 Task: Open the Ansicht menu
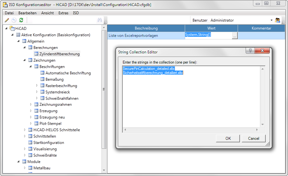pos(47,13)
